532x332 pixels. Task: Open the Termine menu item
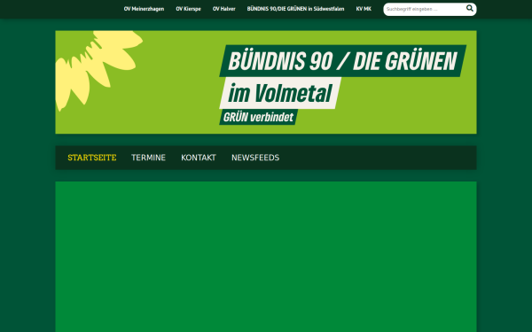click(x=149, y=158)
